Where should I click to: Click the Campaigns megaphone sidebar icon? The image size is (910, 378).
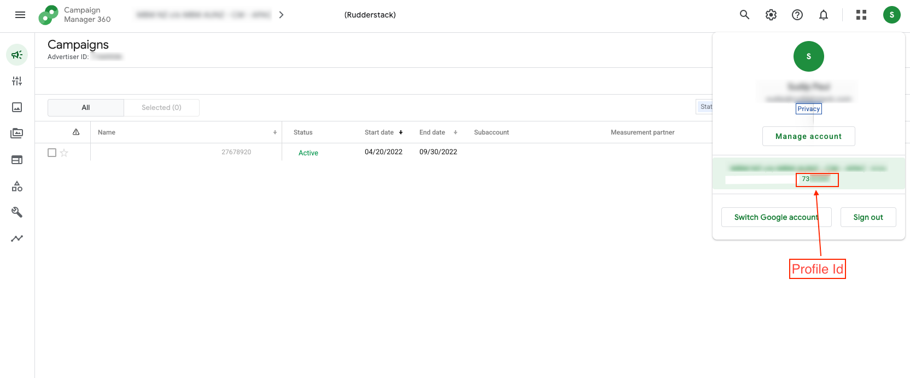click(x=17, y=55)
